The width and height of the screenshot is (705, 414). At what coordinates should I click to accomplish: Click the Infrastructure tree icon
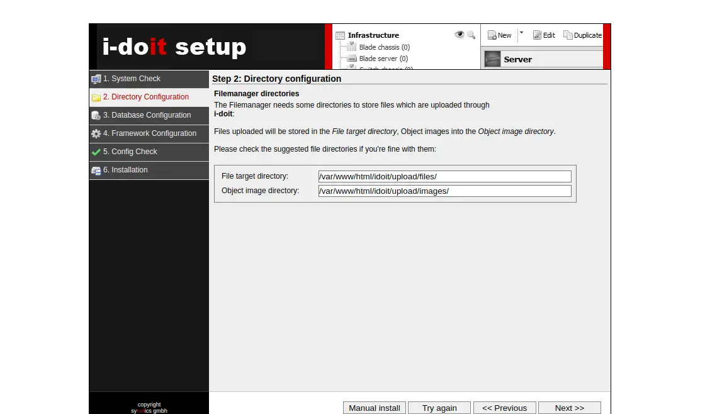pyautogui.click(x=341, y=35)
